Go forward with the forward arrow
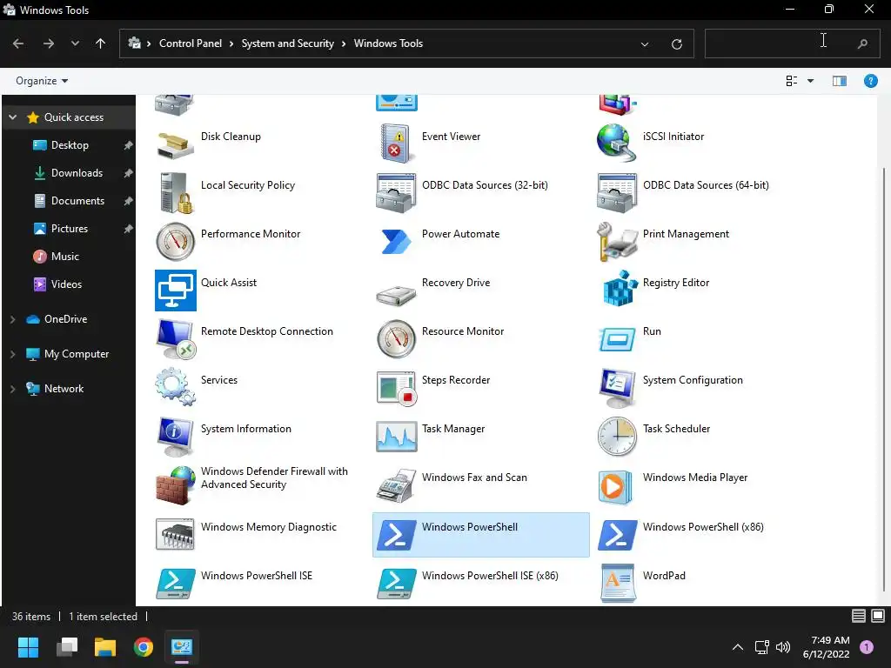 click(49, 43)
